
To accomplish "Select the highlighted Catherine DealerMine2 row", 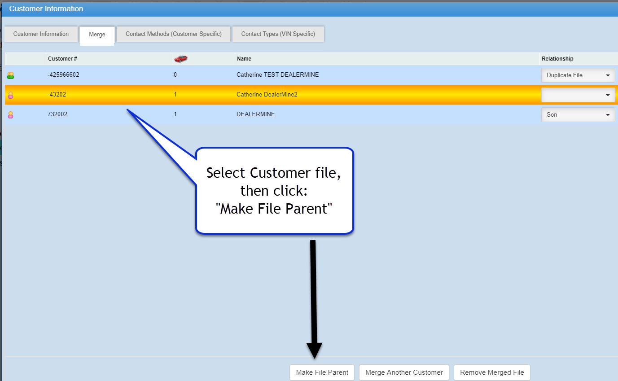I will pyautogui.click(x=267, y=95).
